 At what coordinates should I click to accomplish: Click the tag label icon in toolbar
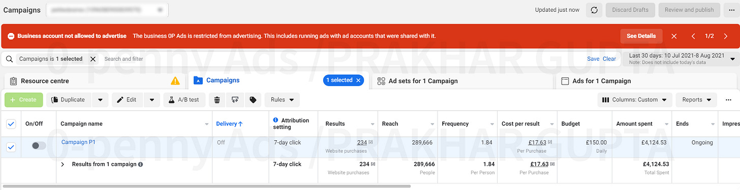[x=253, y=100]
